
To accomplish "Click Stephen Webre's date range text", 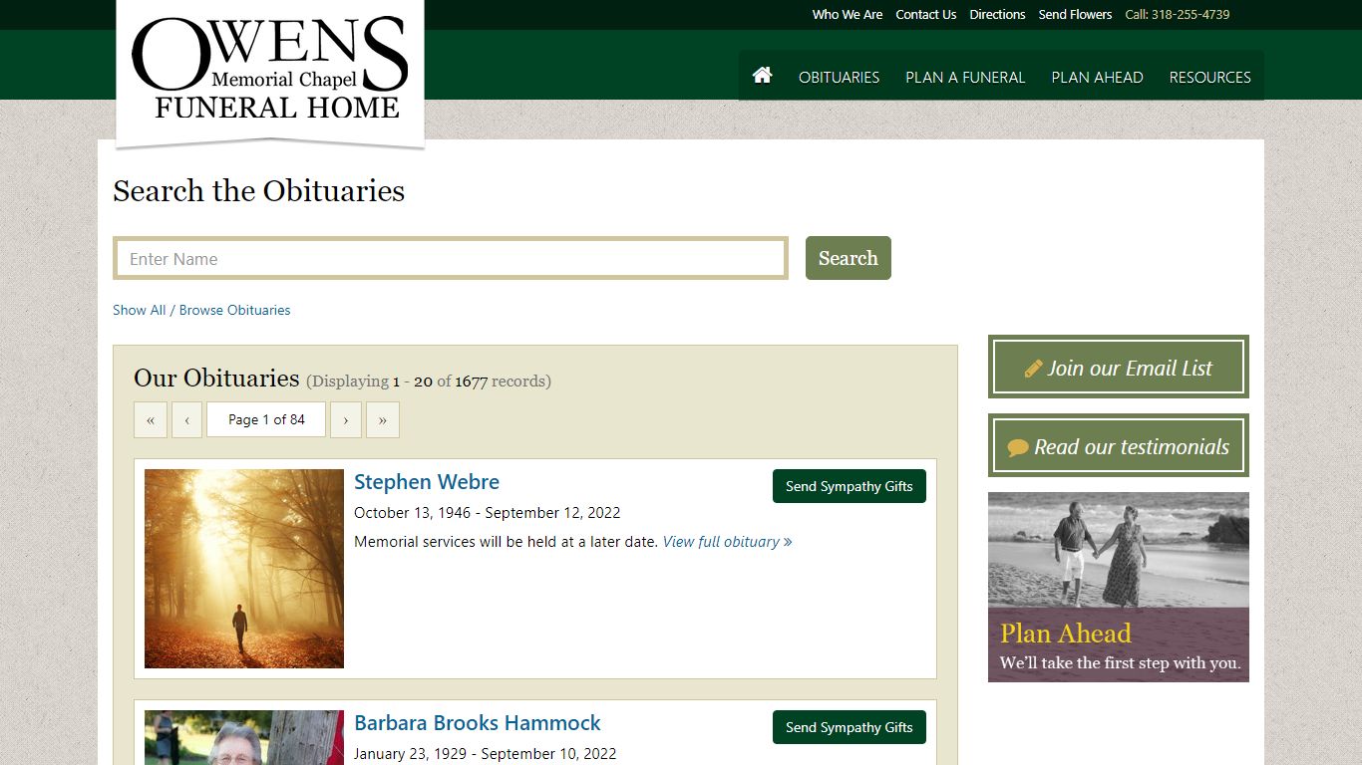I will (x=488, y=513).
